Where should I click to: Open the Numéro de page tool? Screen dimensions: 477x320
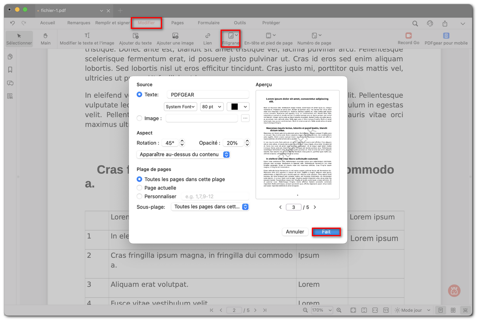(314, 39)
